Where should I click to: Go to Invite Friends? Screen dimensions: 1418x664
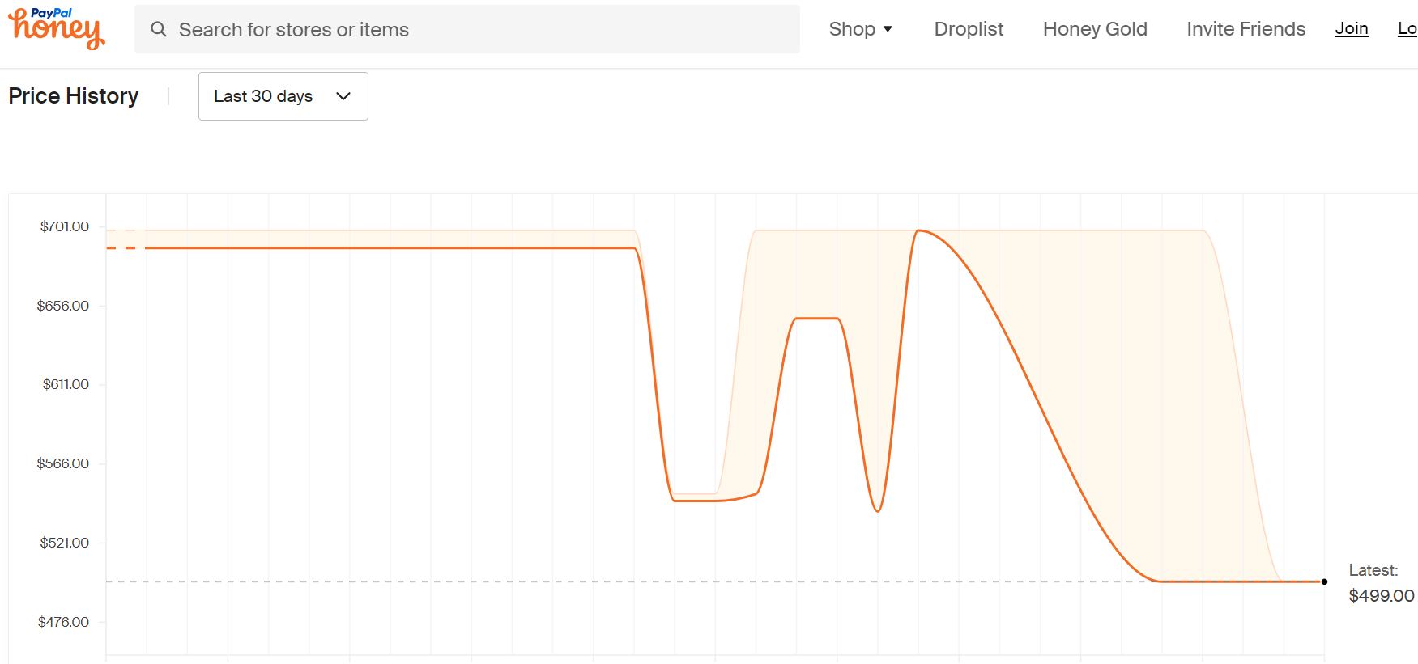pyautogui.click(x=1246, y=29)
